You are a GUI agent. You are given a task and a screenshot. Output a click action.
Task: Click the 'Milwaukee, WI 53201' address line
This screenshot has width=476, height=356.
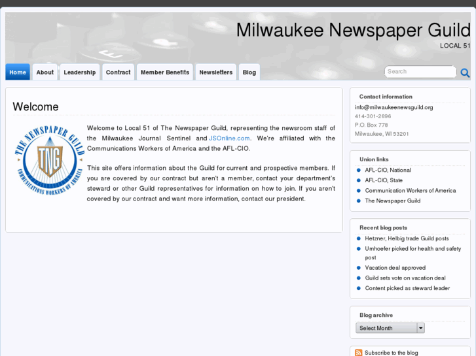382,134
